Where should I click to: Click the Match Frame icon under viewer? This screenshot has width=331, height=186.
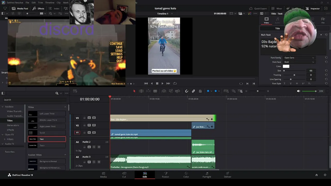(241, 83)
